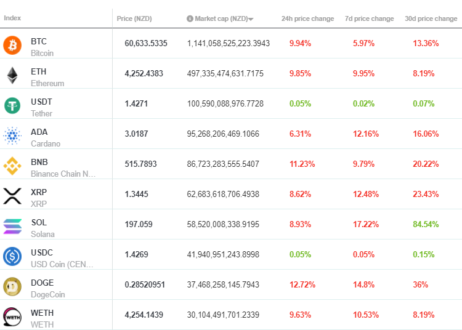This screenshot has height=330, width=462.
Task: Sort by the Index column header
Action: click(x=12, y=18)
